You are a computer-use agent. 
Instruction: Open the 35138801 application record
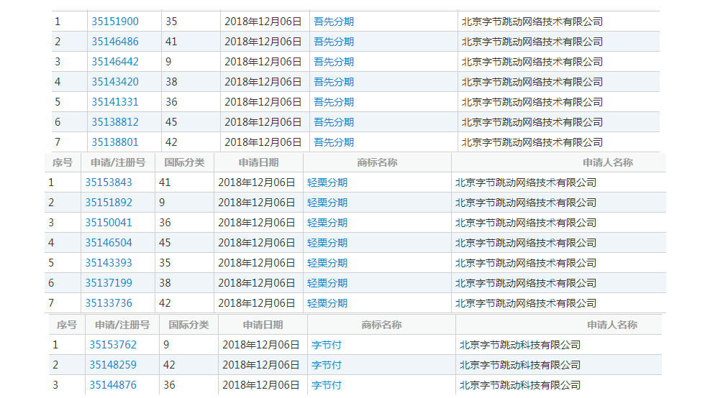[x=115, y=142]
